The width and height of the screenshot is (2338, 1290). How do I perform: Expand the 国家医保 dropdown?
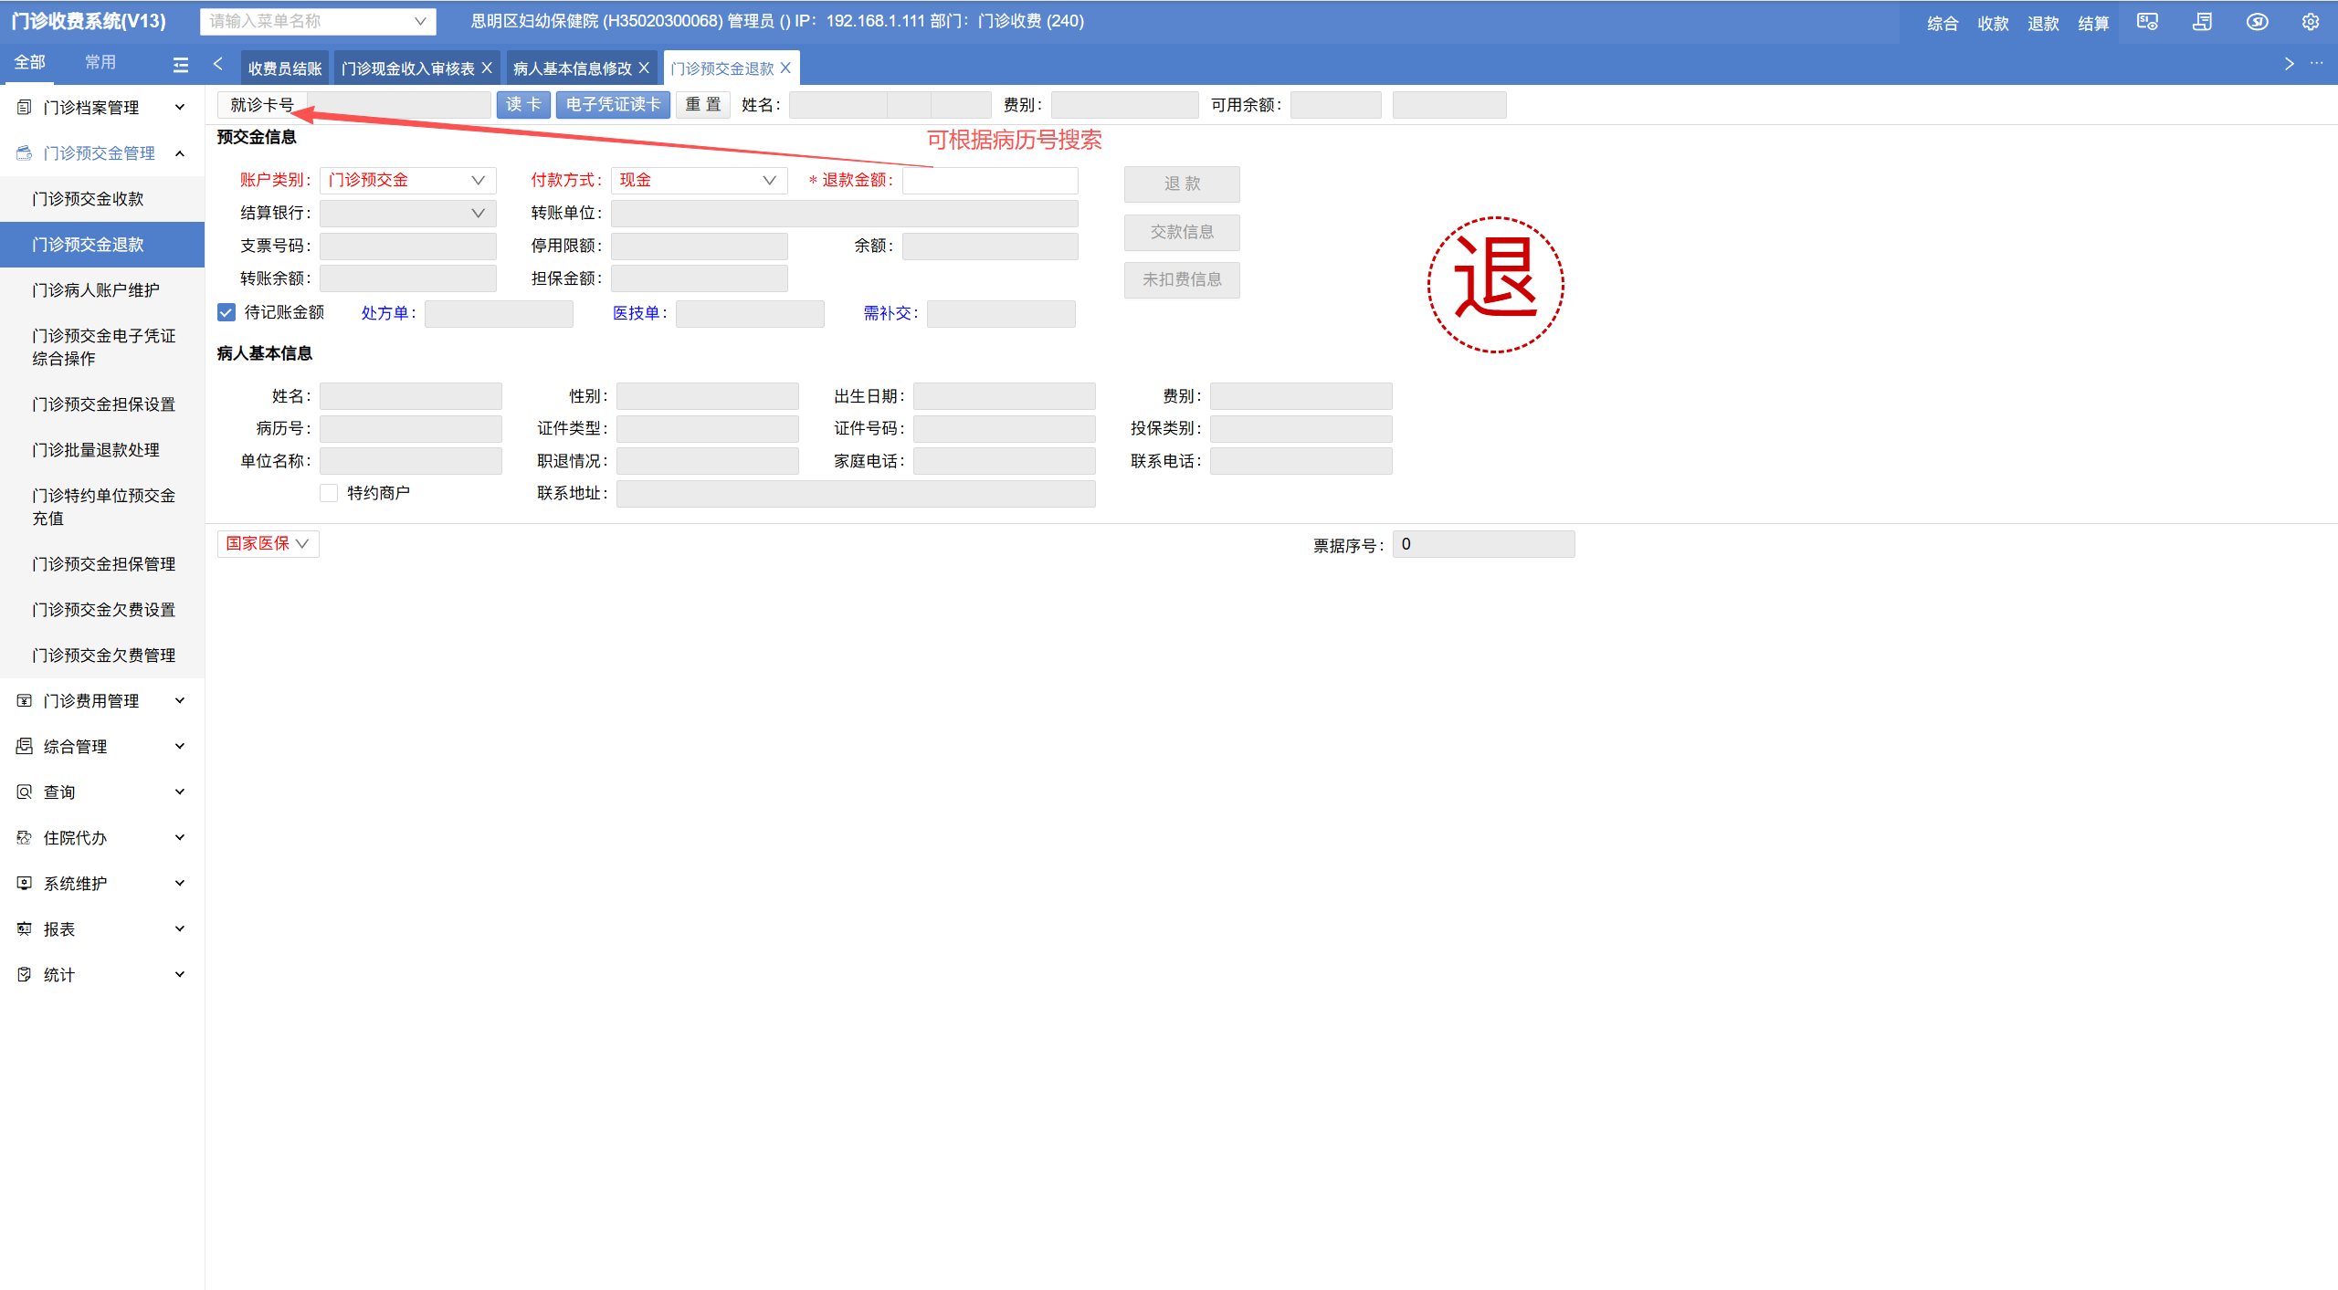[x=268, y=544]
